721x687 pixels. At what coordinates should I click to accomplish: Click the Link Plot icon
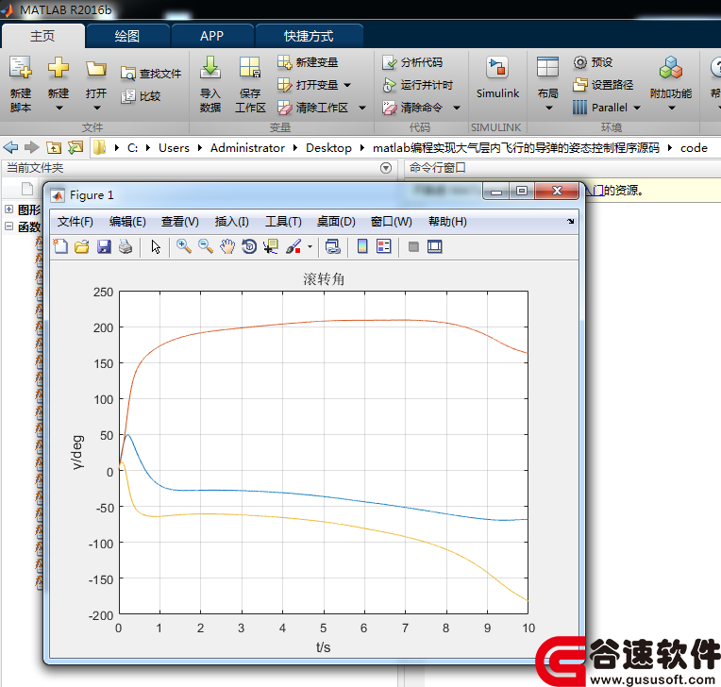pos(333,246)
